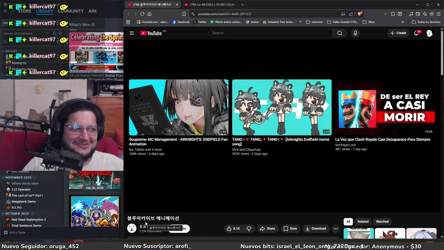Open the music note playlist icon

point(411,14)
